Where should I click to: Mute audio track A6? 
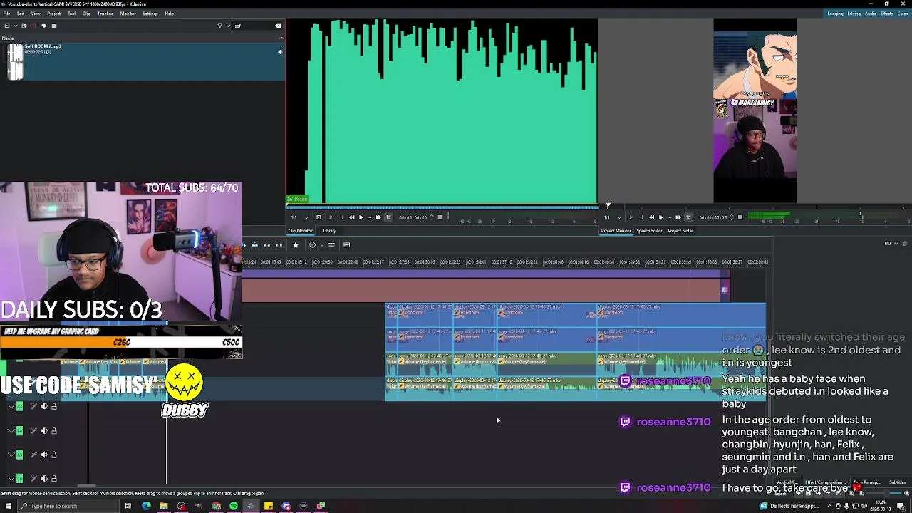pos(43,478)
